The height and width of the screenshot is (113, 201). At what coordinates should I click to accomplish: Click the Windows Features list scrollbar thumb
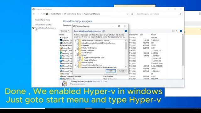tap(126, 46)
